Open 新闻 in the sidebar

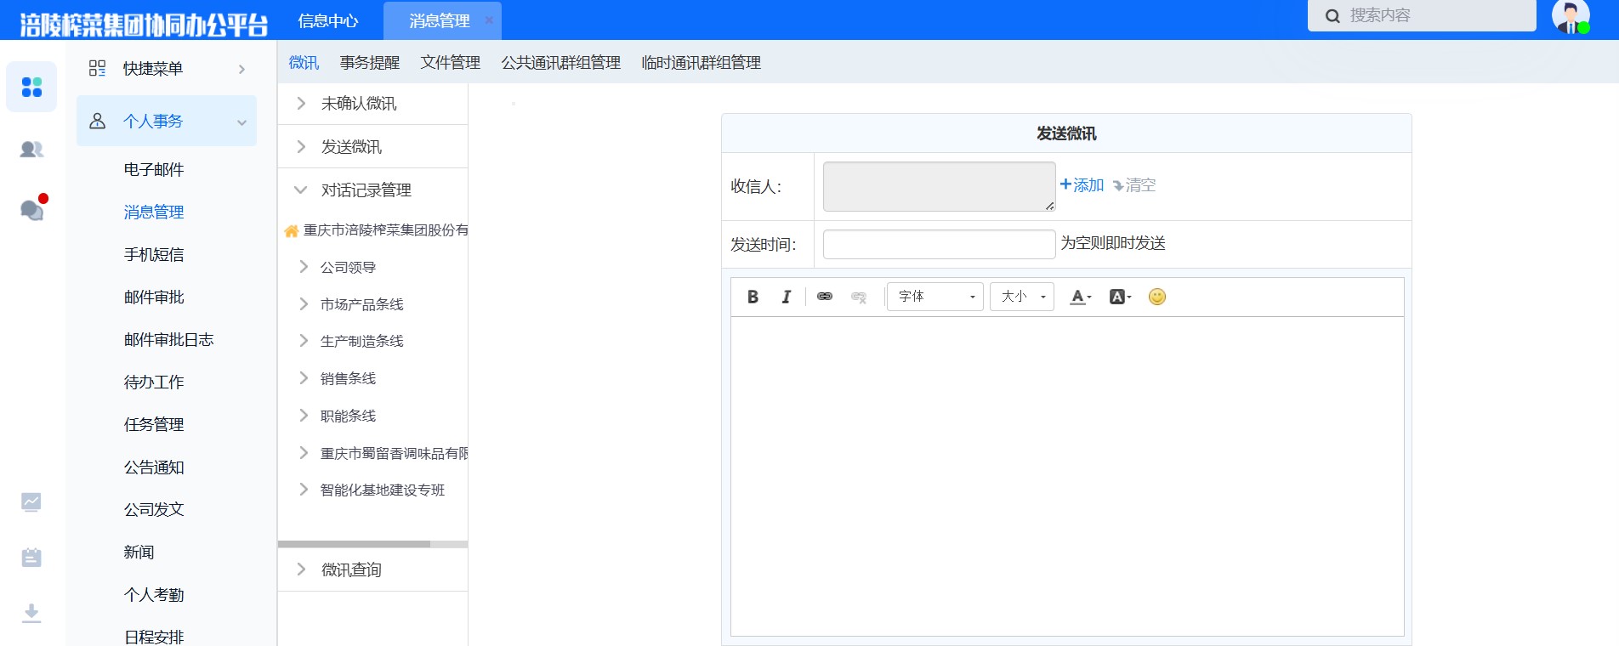click(x=139, y=552)
